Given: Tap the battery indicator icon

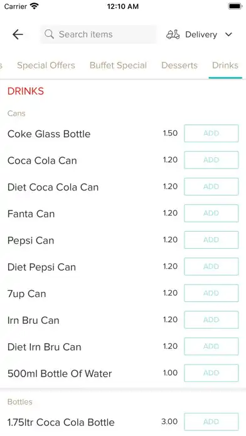Looking at the screenshot, I should click(235, 6).
